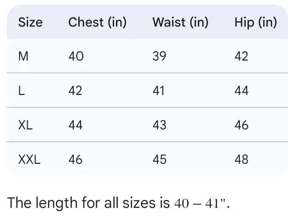
Task: Select the L size row label
Action: (x=21, y=91)
